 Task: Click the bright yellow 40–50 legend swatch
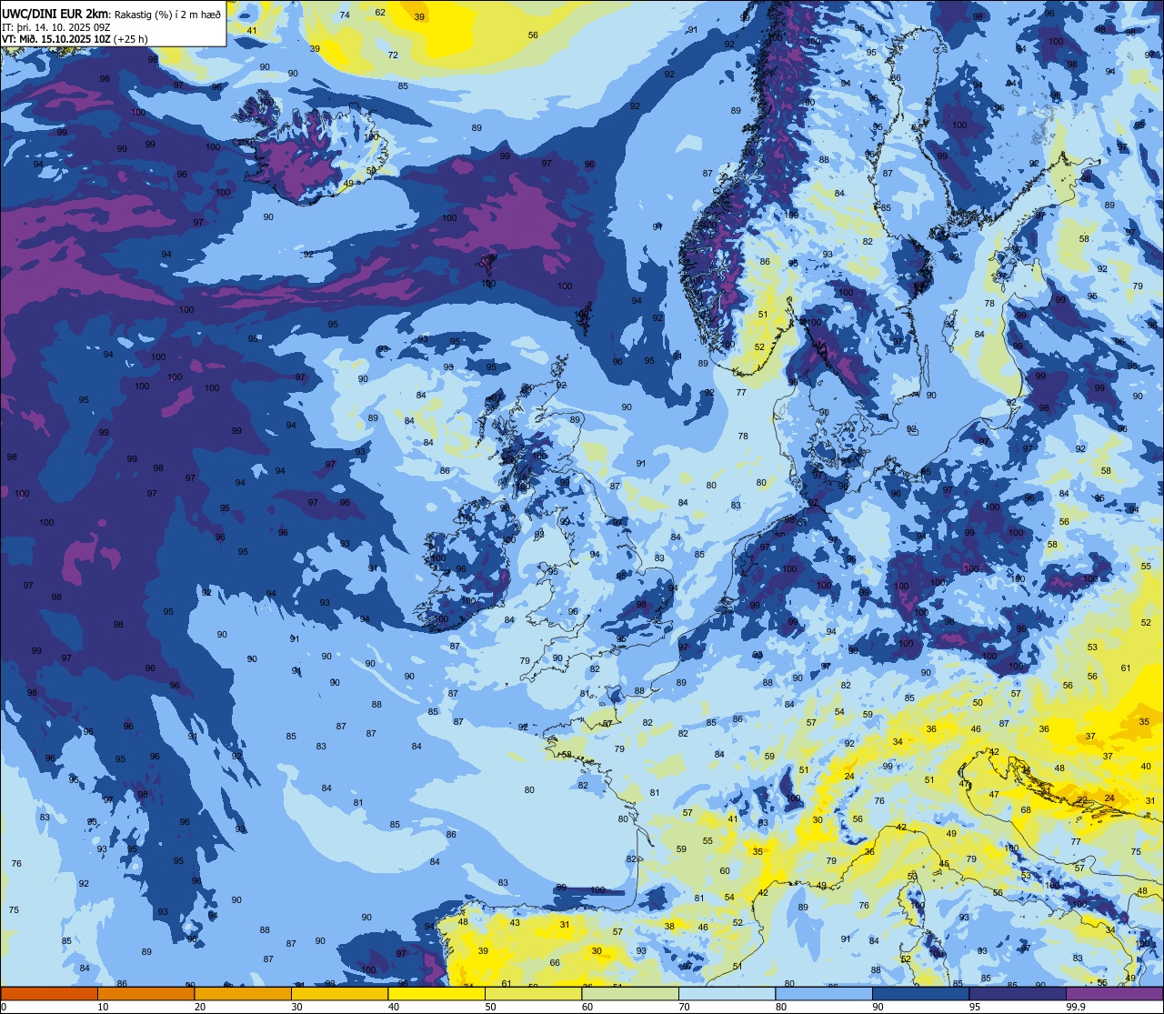point(436,993)
